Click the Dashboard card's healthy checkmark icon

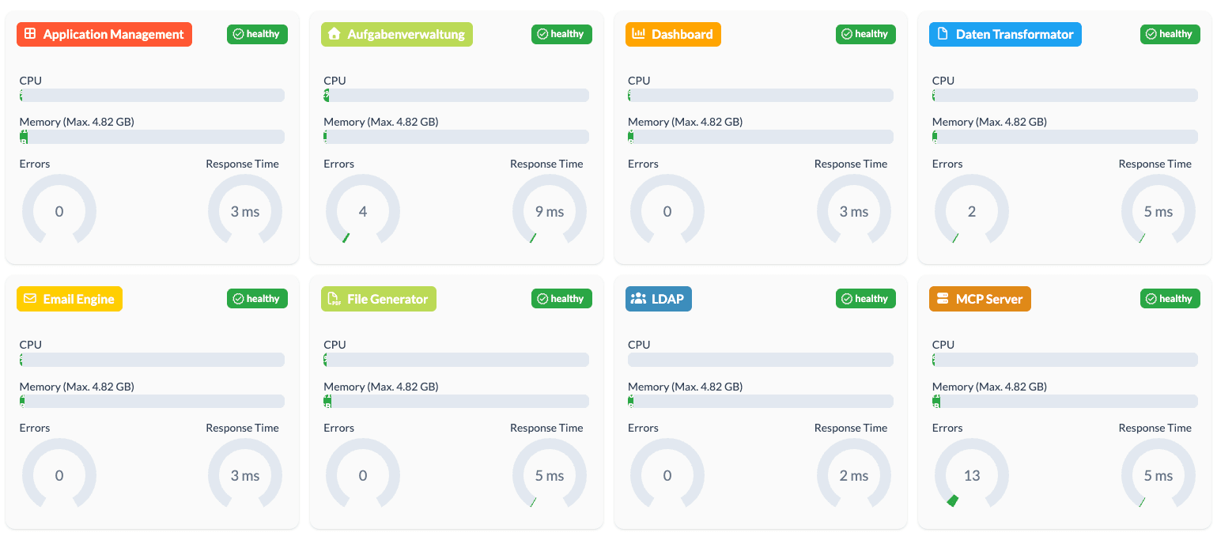(847, 34)
